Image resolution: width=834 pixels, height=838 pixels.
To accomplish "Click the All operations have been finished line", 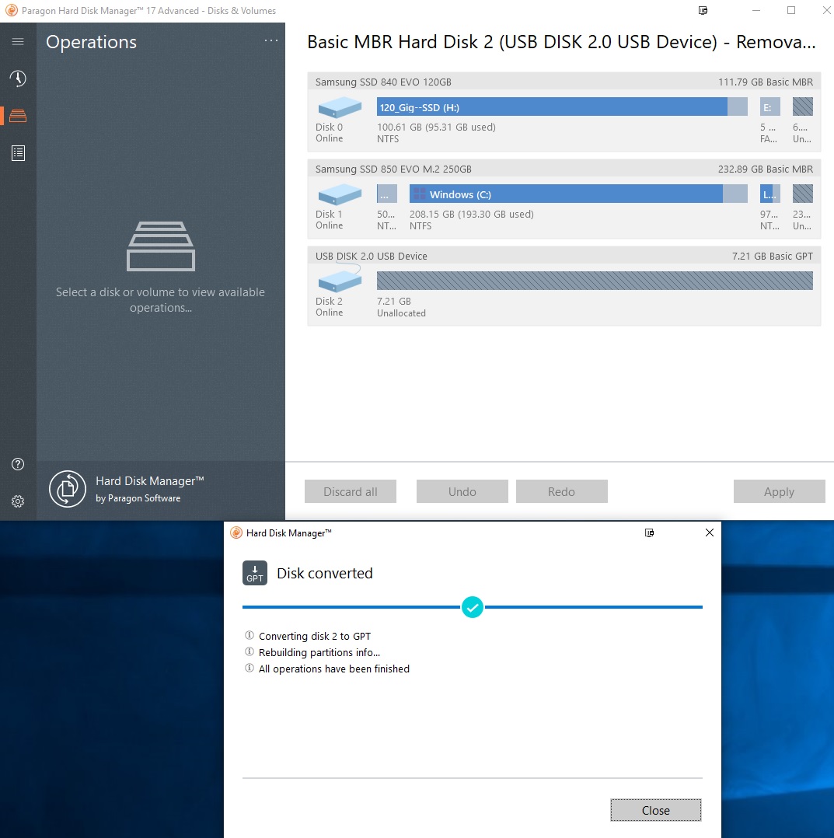I will point(334,669).
